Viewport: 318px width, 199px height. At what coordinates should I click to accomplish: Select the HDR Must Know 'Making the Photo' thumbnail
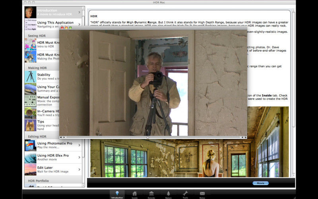tap(31, 57)
